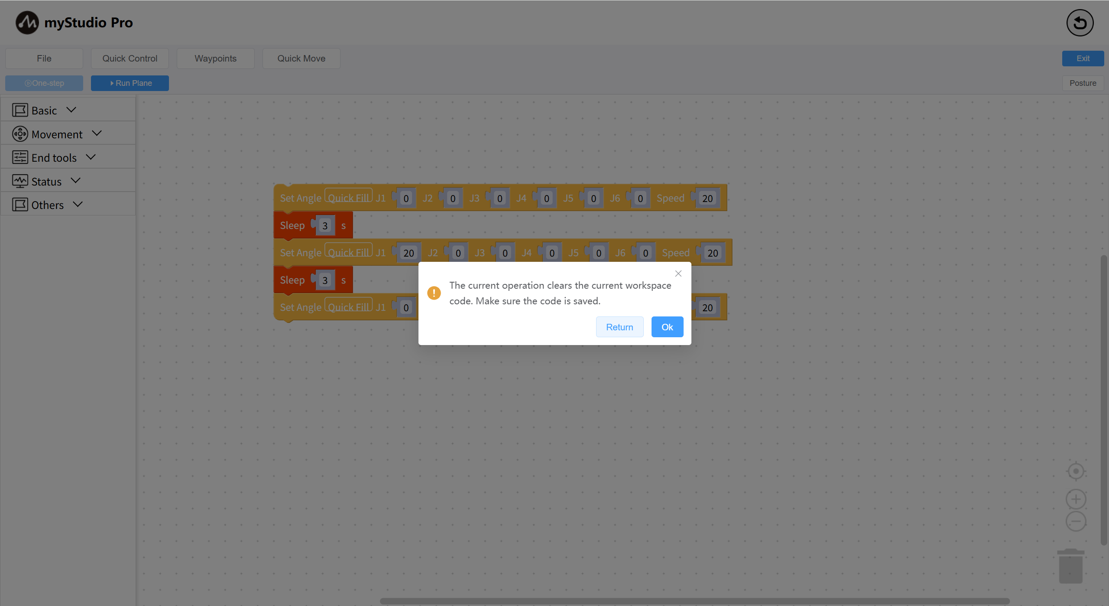Expand the Others category chevron

(x=78, y=205)
